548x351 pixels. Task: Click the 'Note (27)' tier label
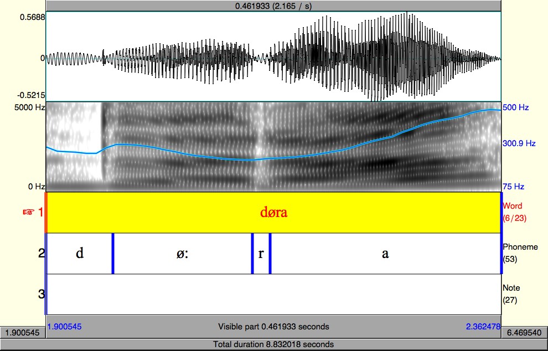click(x=512, y=294)
